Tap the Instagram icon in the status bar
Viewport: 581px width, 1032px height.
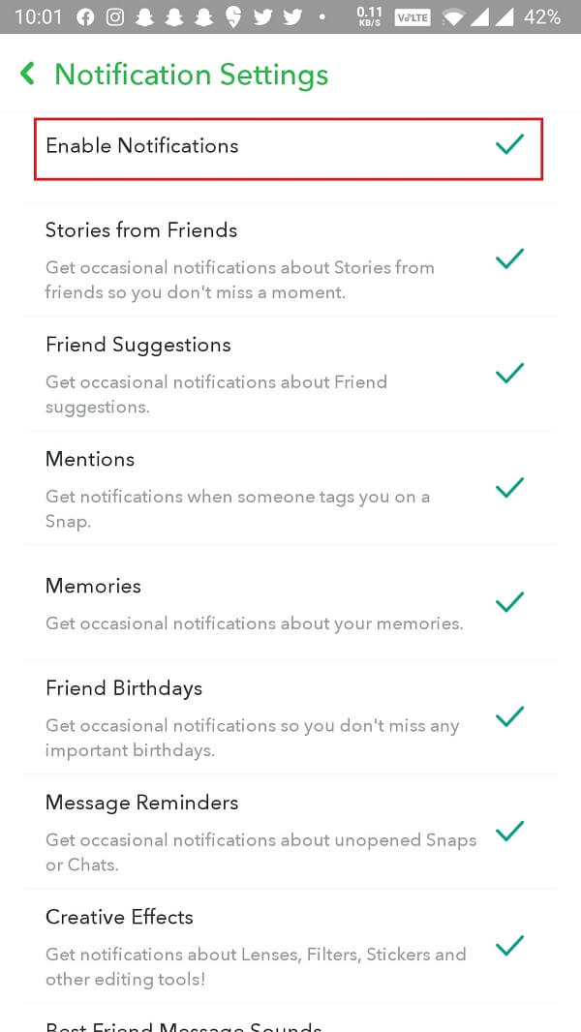click(114, 16)
